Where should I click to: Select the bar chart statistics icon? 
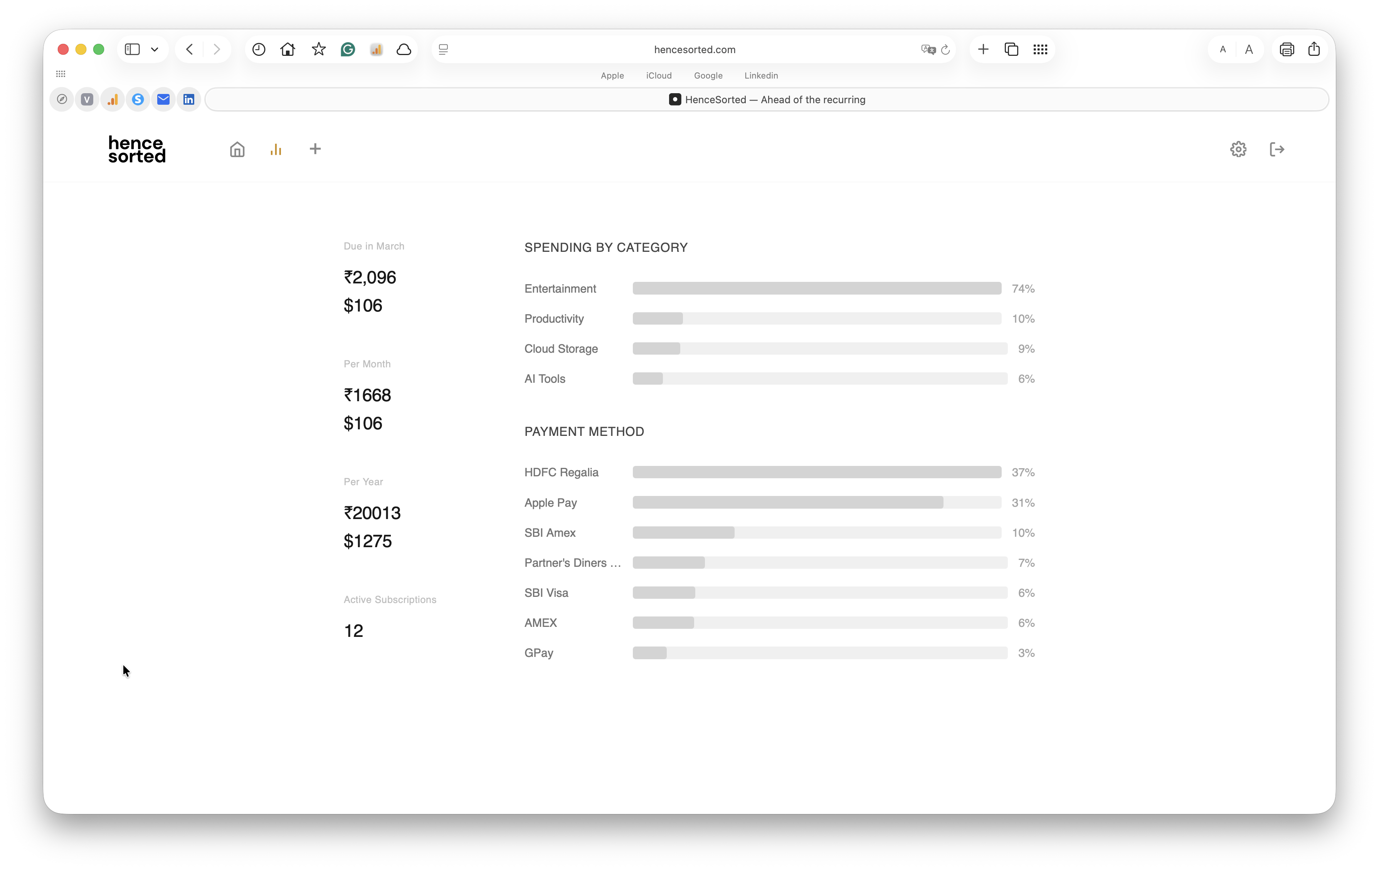pos(276,149)
